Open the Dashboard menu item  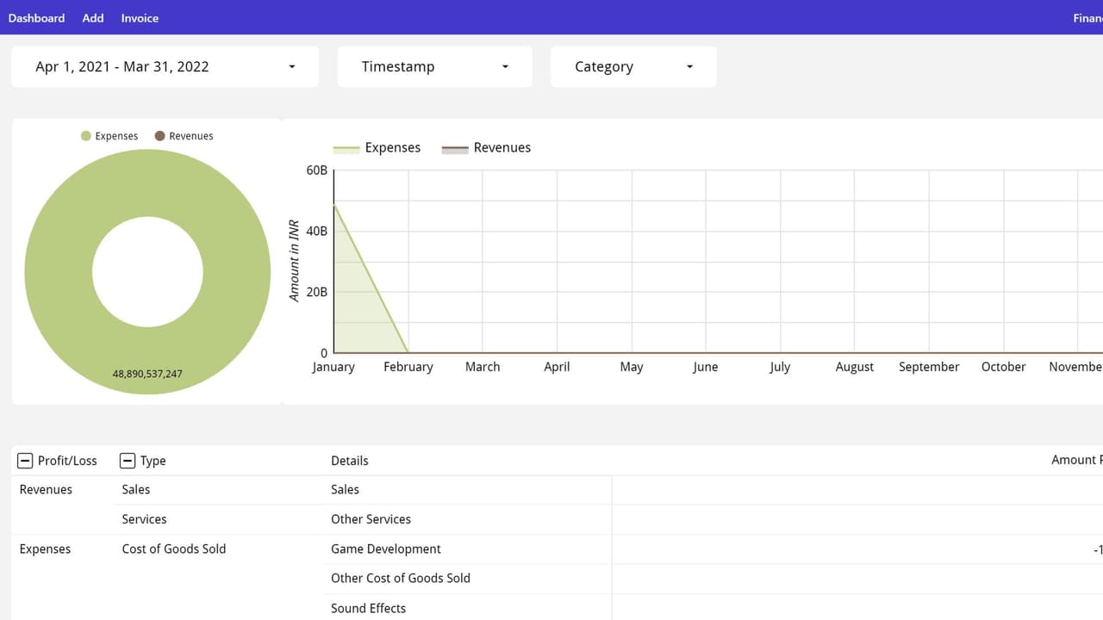[x=36, y=18]
